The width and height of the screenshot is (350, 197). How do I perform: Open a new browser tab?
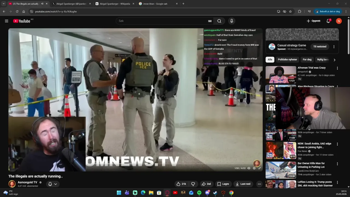pos(183,4)
